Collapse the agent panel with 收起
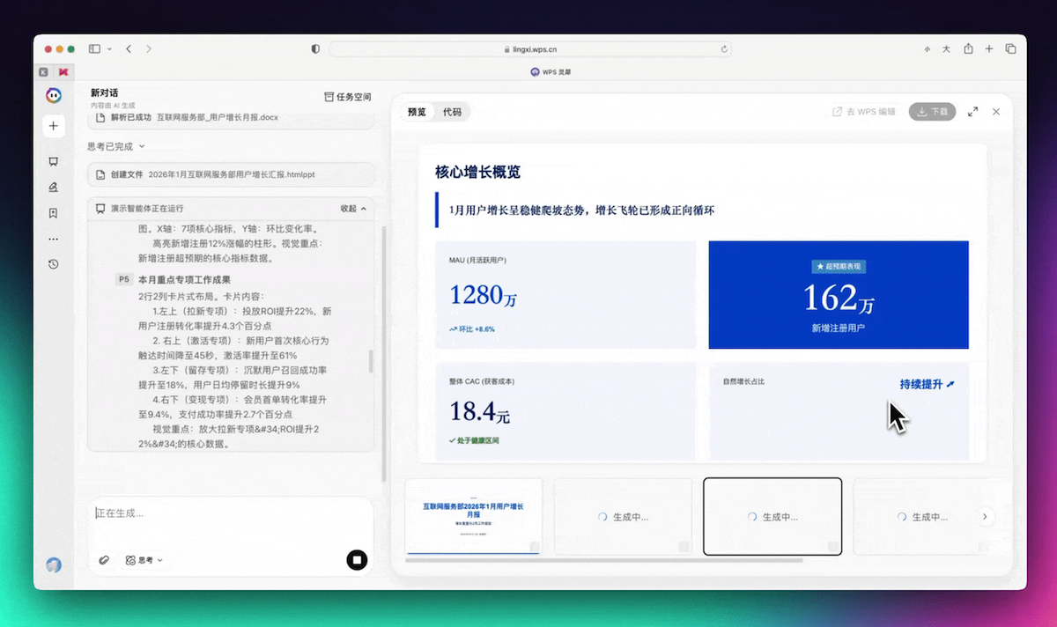 (352, 209)
